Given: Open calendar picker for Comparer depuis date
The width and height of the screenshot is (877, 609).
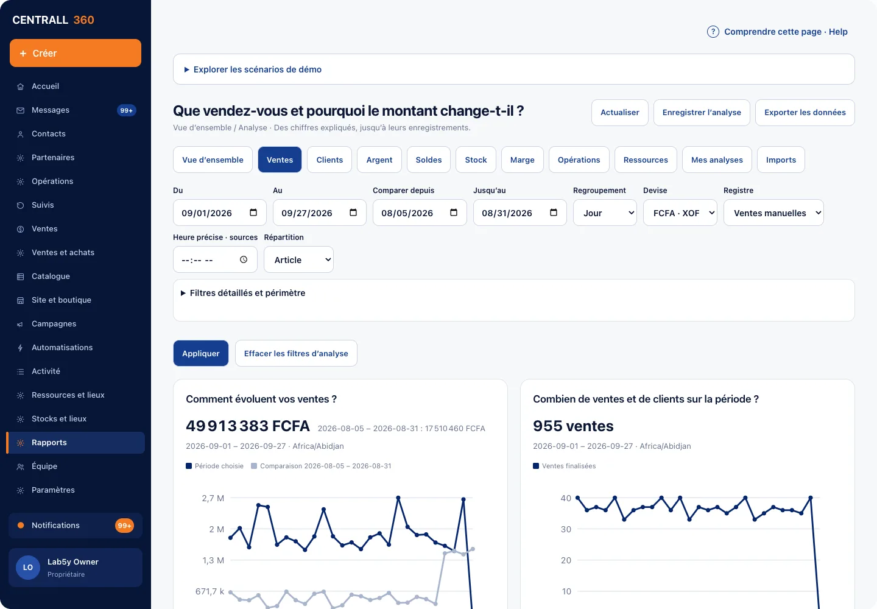Looking at the screenshot, I should click(x=454, y=213).
